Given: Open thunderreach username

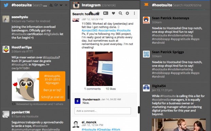Looking at the screenshot, I should 91,100.
